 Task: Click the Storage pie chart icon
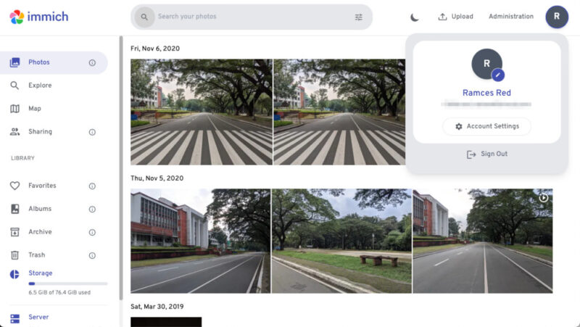[x=14, y=274]
